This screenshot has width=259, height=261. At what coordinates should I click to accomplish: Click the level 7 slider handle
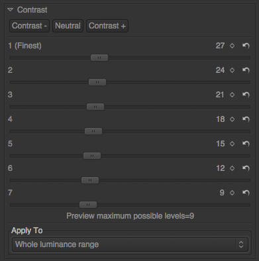88,205
